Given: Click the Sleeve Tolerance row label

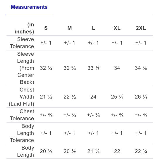Looking at the screenshot, I should tap(22, 43).
